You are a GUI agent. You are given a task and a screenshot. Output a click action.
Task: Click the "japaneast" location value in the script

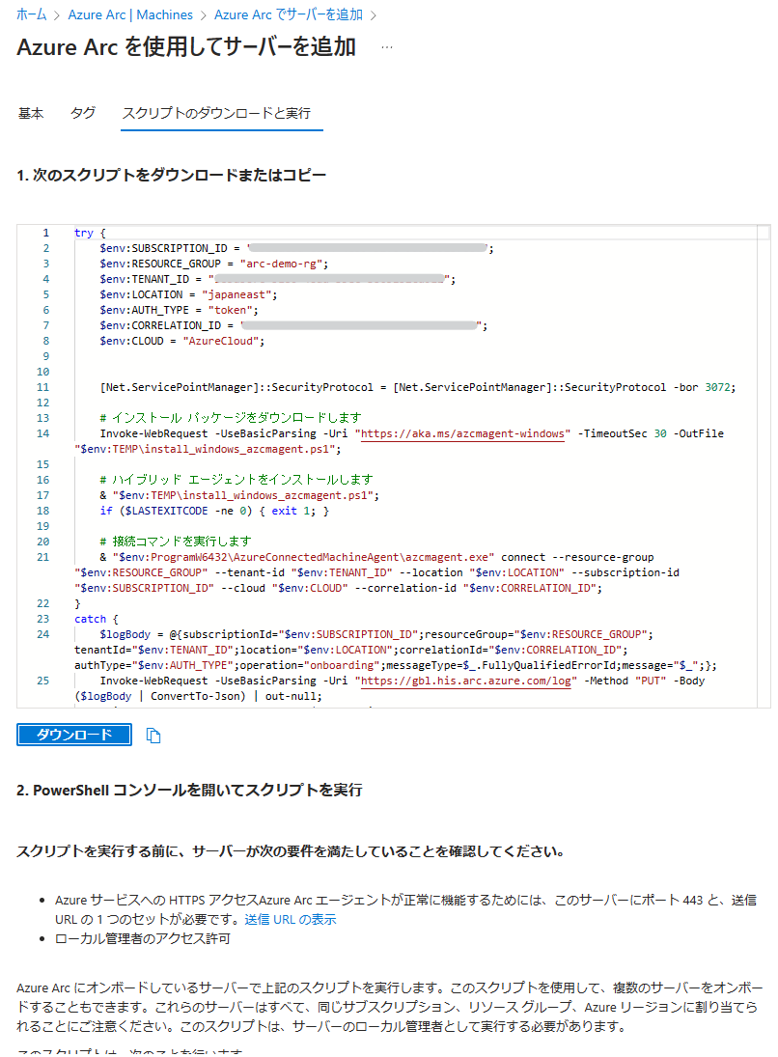(x=244, y=294)
